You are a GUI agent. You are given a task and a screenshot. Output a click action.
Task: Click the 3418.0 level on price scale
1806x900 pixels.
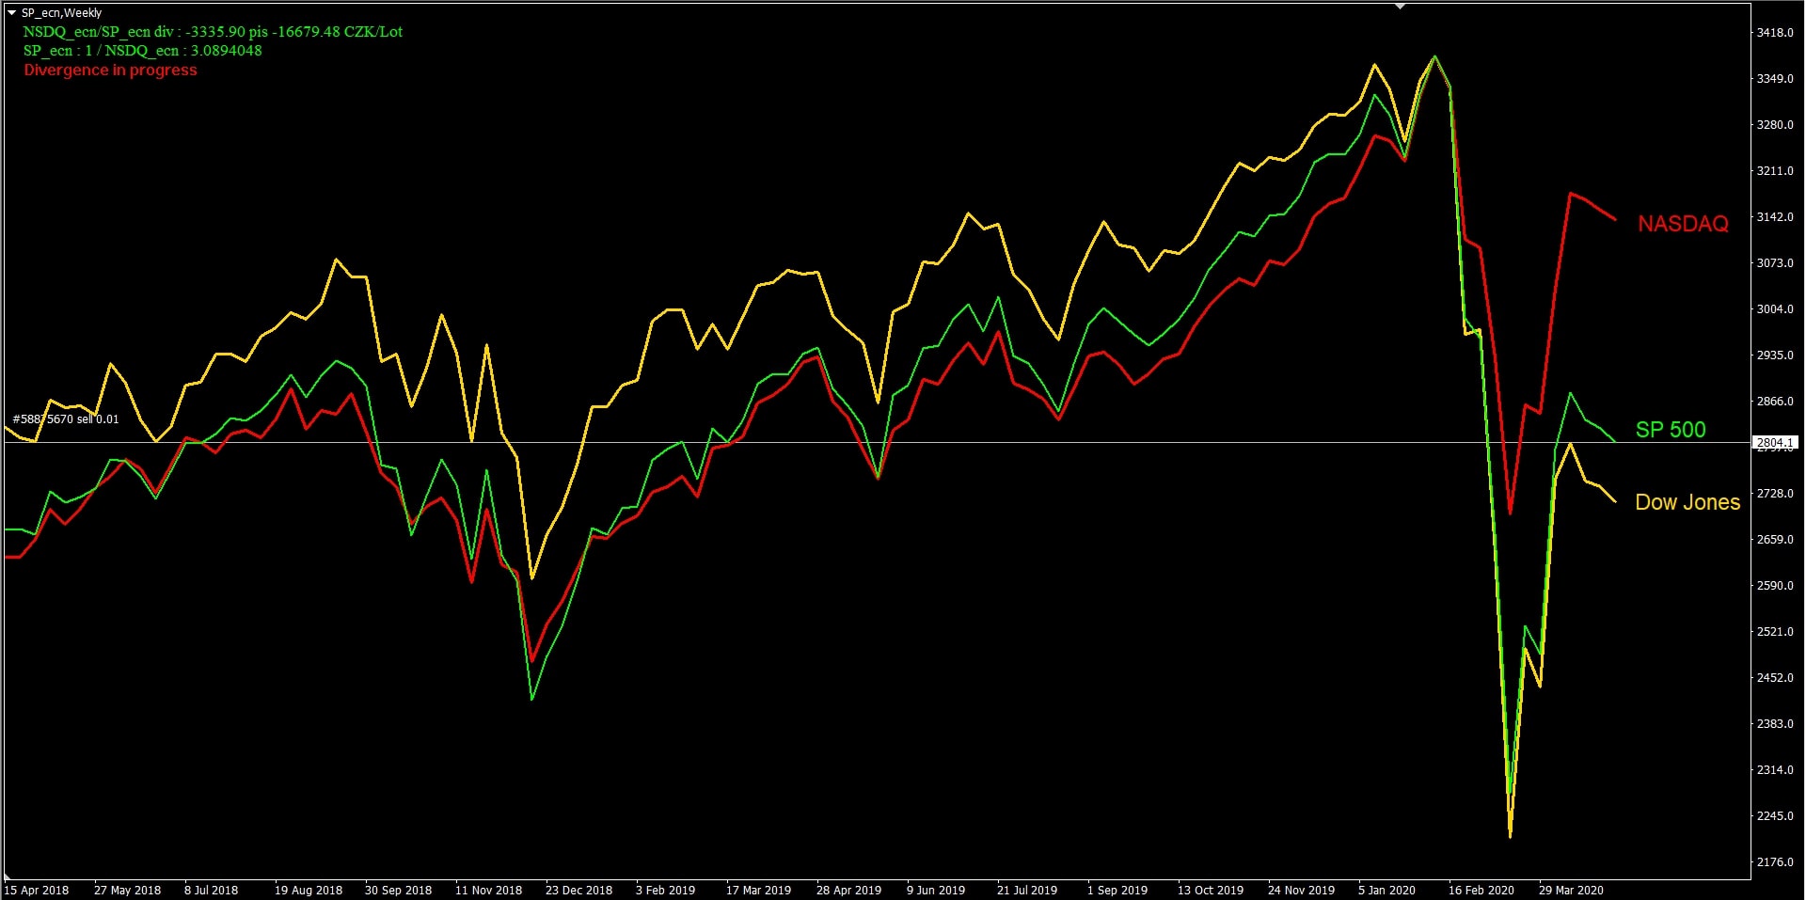1775,33
